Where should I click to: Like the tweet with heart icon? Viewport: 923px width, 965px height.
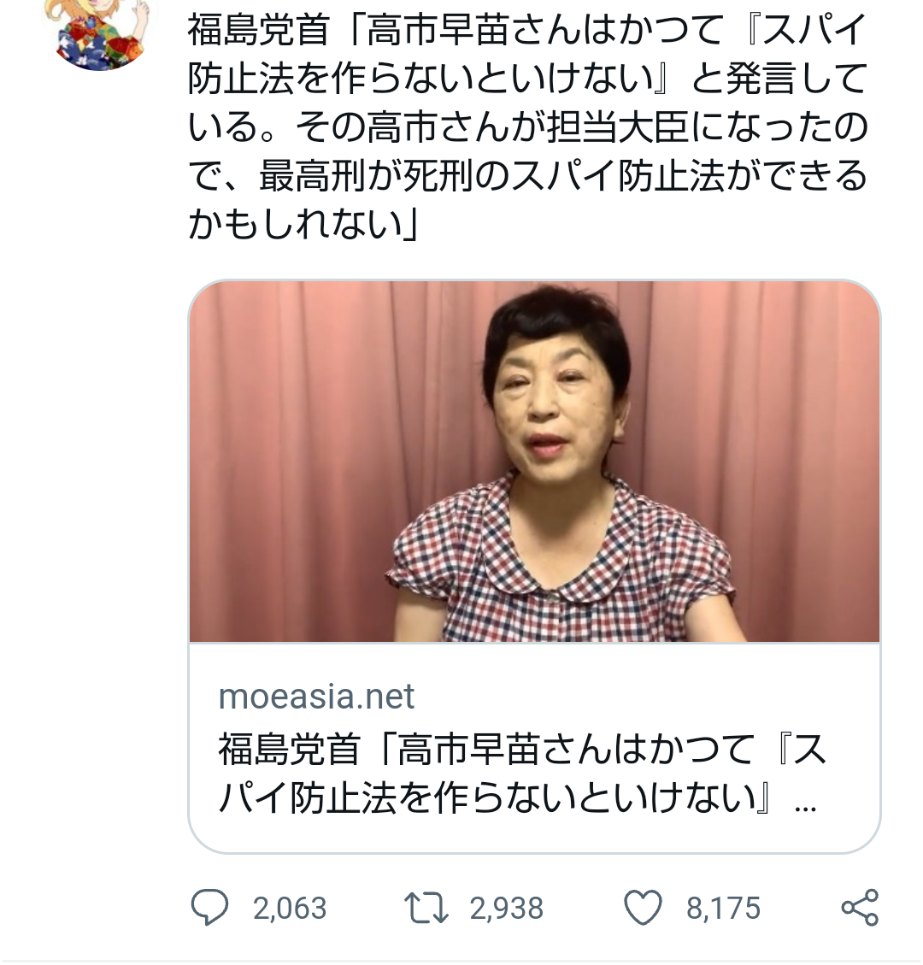[643, 908]
